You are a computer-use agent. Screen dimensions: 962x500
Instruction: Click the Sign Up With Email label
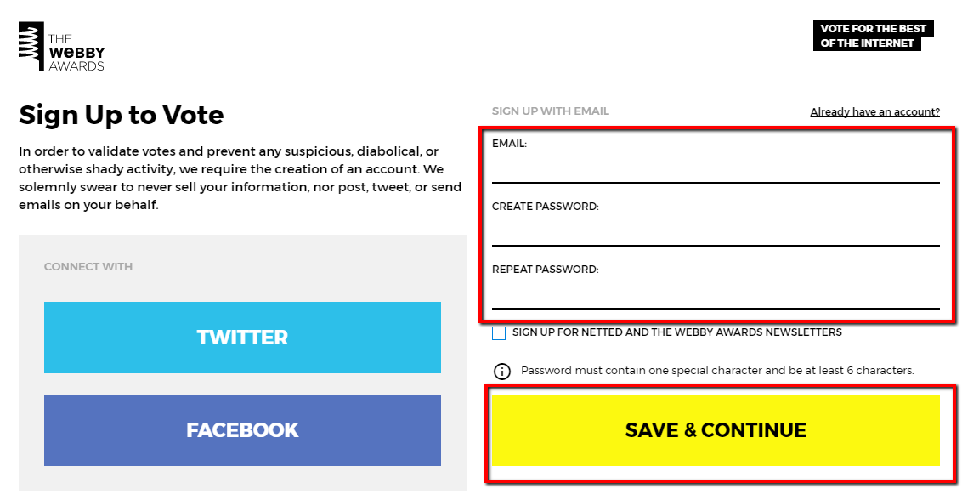[551, 111]
